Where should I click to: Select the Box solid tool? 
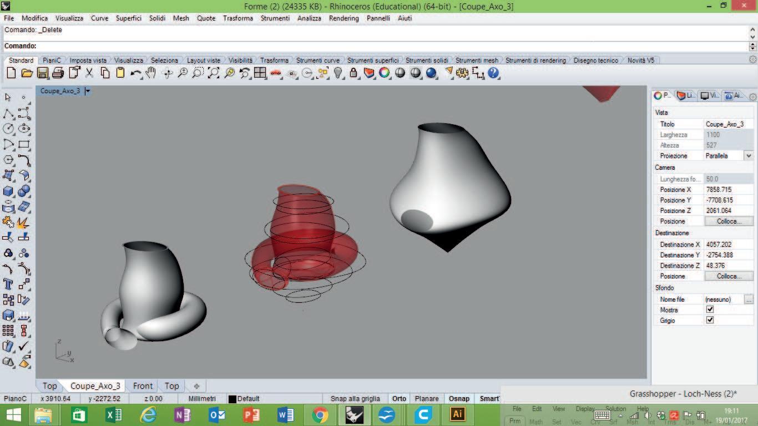point(8,191)
